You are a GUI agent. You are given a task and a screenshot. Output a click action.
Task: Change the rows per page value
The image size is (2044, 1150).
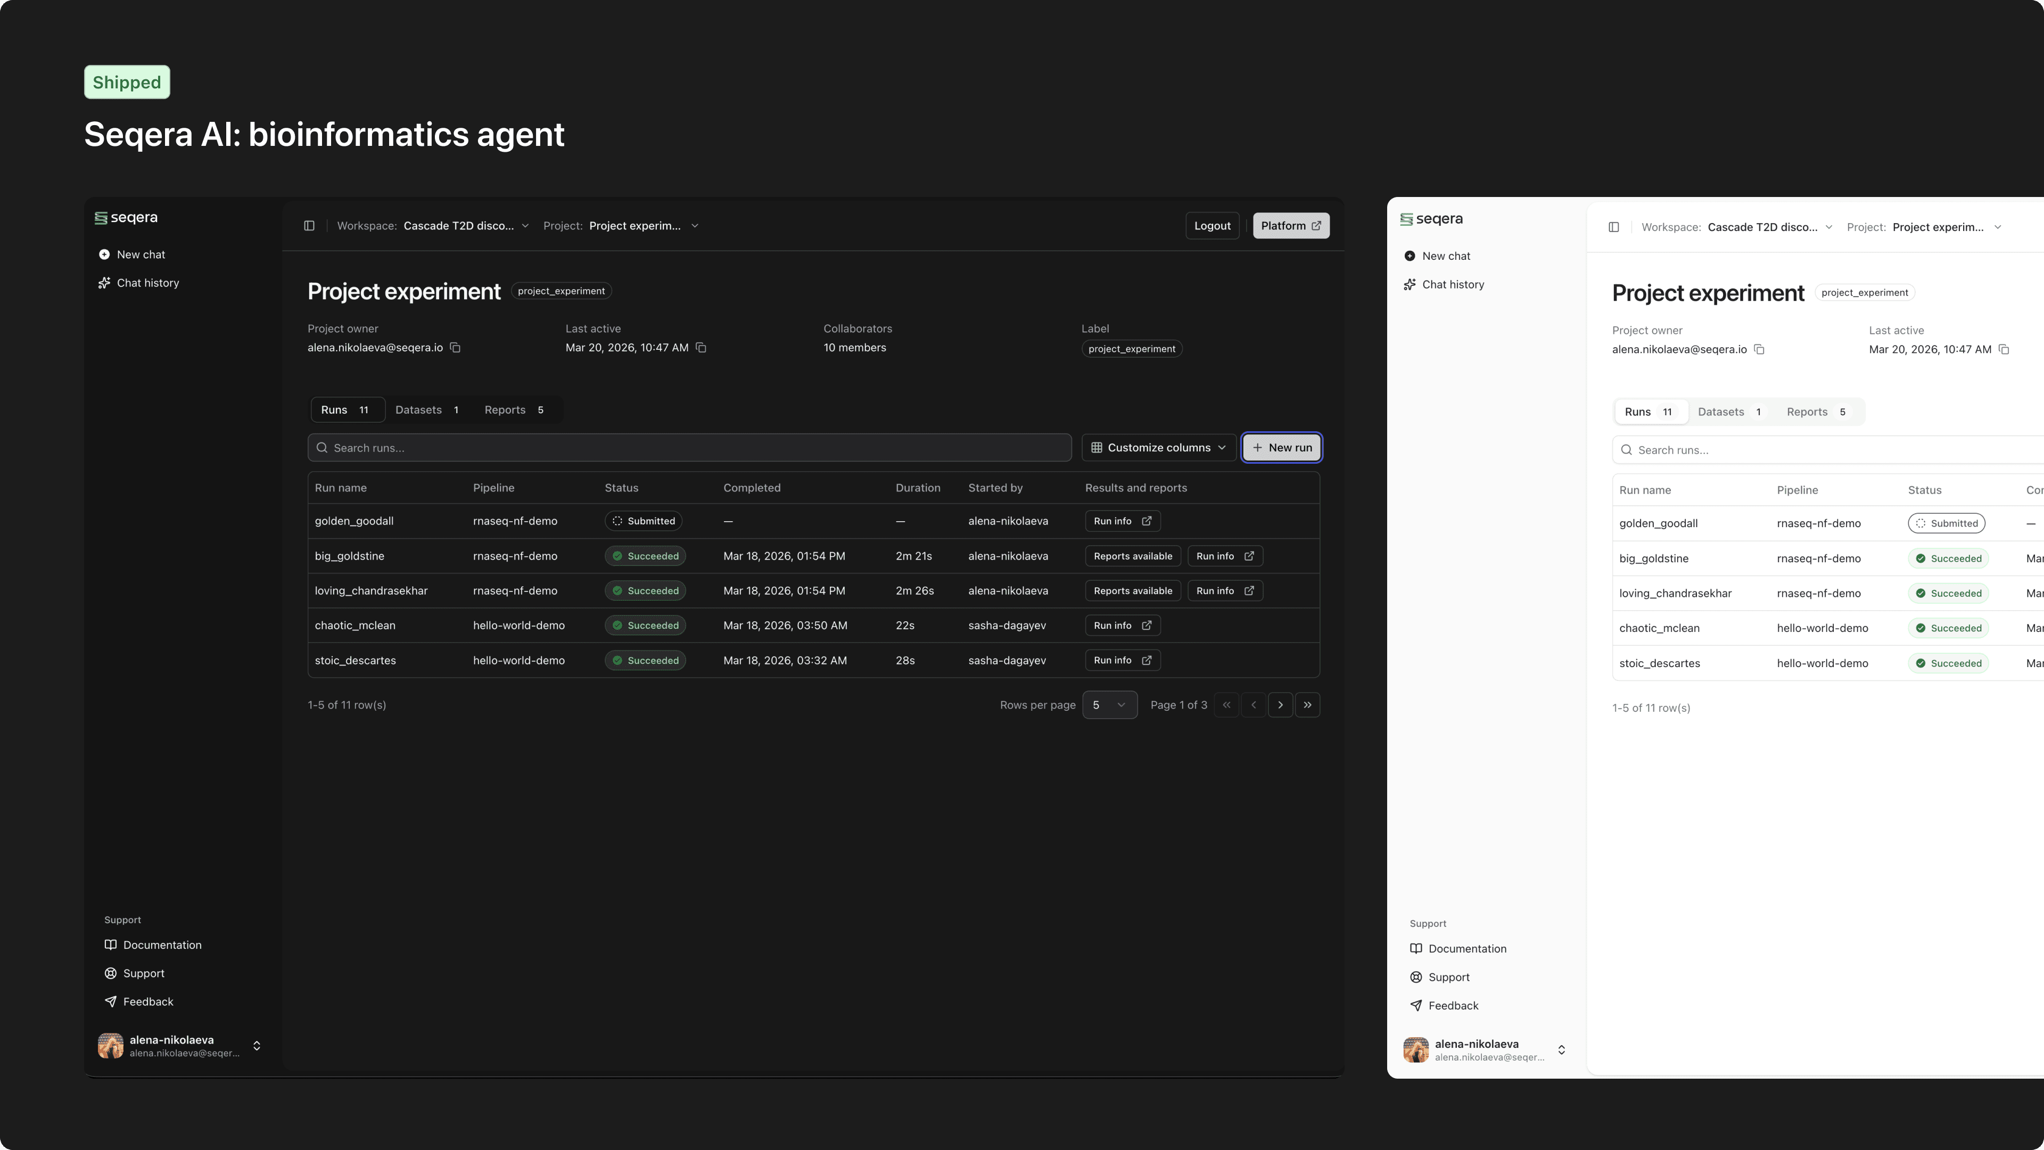coord(1109,705)
